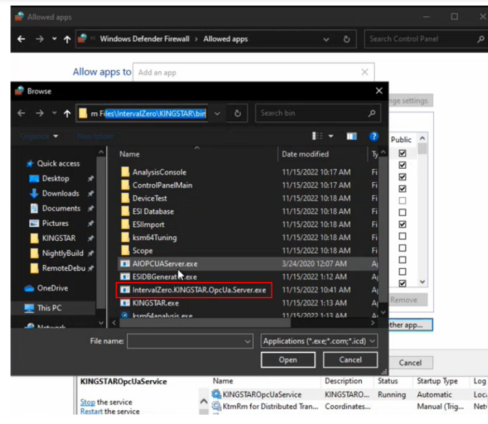Toggle eighth Public checkbox in Allowed apps
The height and width of the screenshot is (424, 488).
tap(402, 236)
